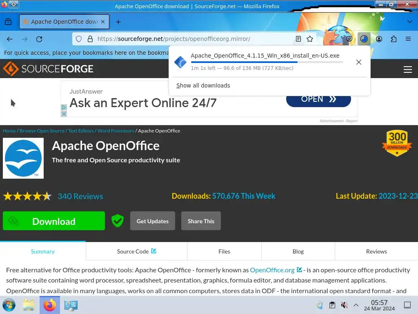
Task: Open Firefox View icon in tab bar
Action: coord(8,22)
